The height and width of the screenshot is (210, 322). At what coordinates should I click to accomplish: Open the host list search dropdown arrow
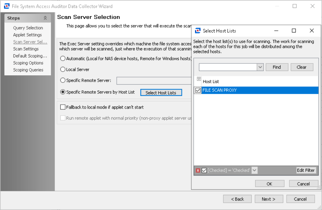click(x=260, y=67)
